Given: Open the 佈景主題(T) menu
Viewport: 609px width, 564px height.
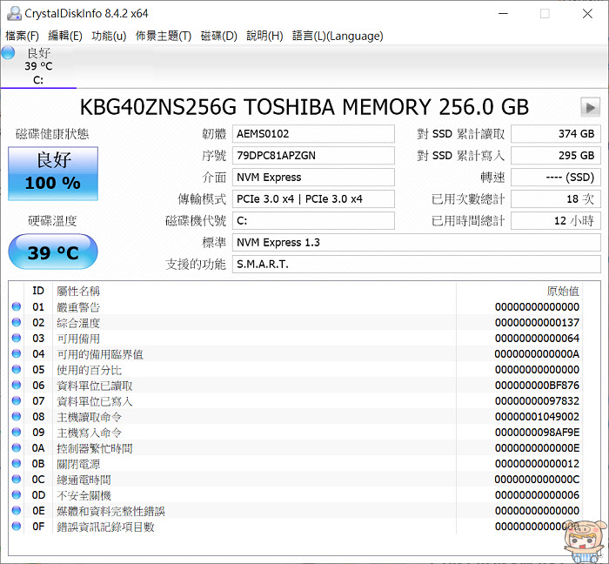Looking at the screenshot, I should coord(164,36).
